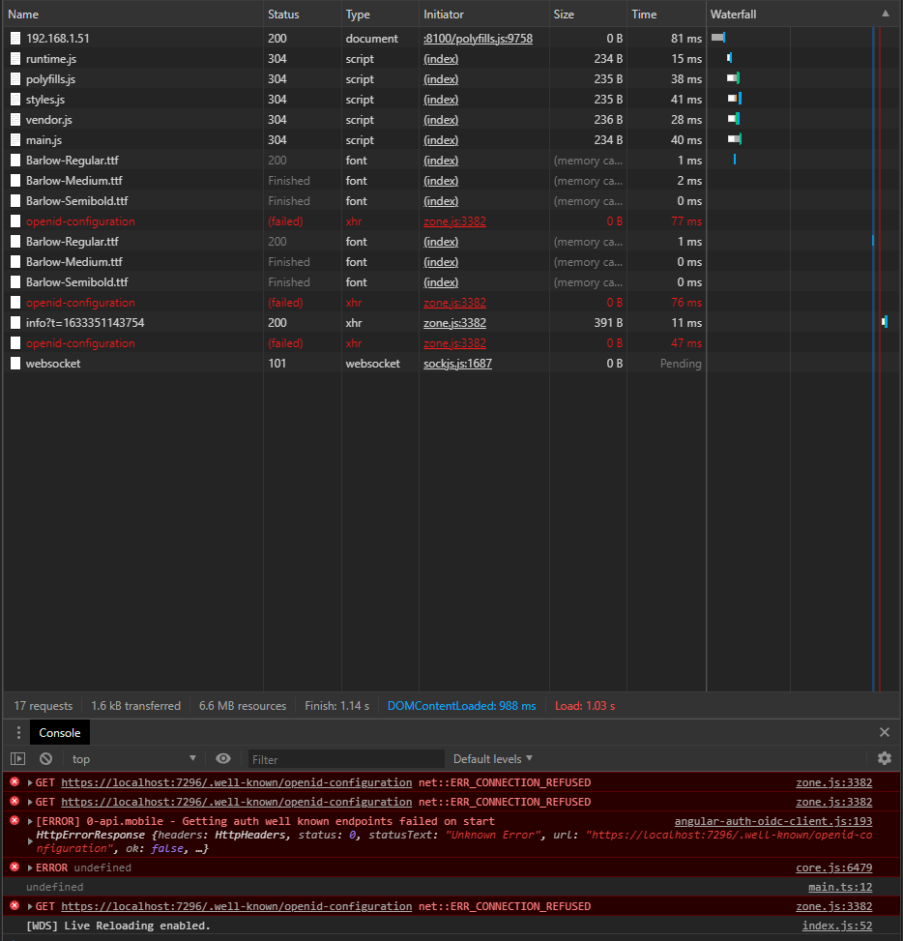
Task: Open Console settings via the gear icon
Action: 885,758
